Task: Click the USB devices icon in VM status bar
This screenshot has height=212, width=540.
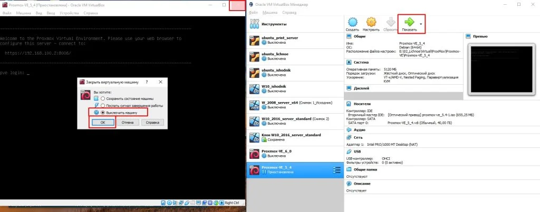Action: [187, 203]
